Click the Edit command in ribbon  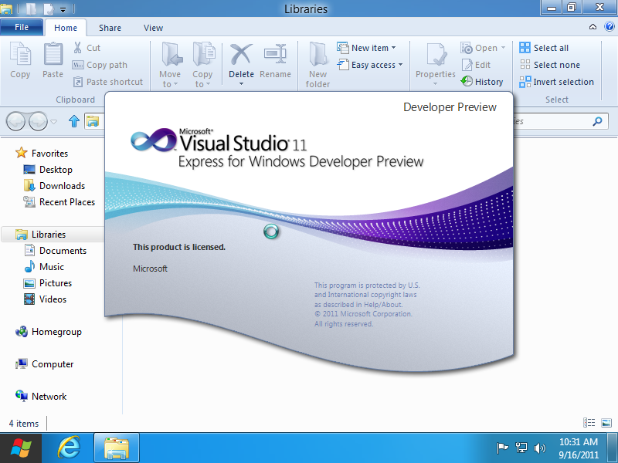(476, 65)
